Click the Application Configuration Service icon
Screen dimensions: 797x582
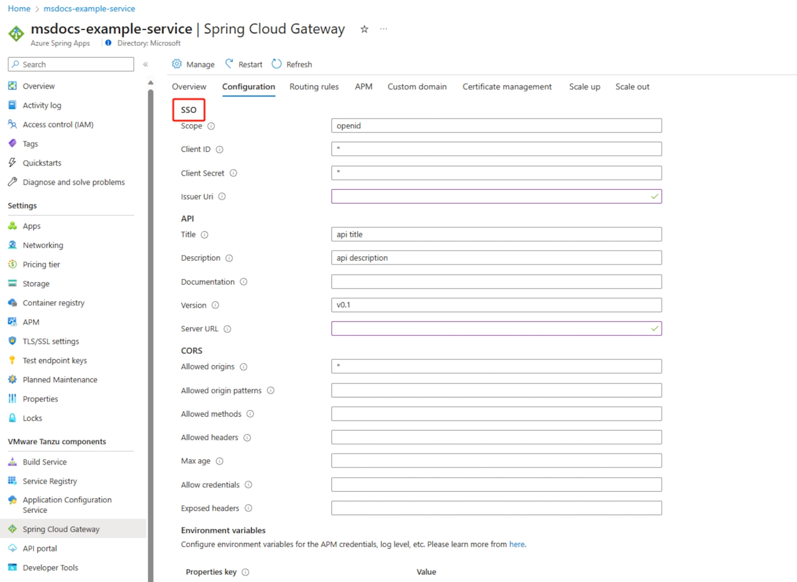(12, 500)
